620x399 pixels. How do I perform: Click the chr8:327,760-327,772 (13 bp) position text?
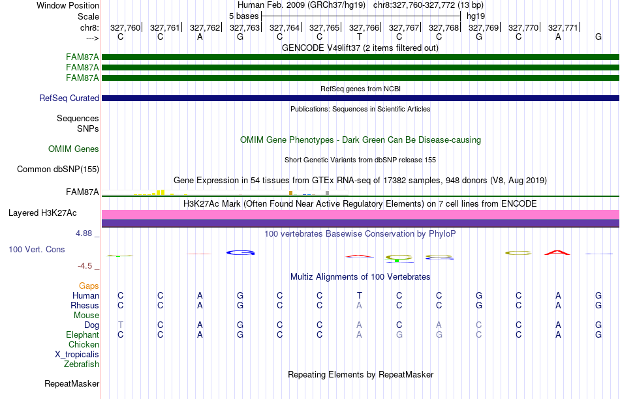[428, 5]
